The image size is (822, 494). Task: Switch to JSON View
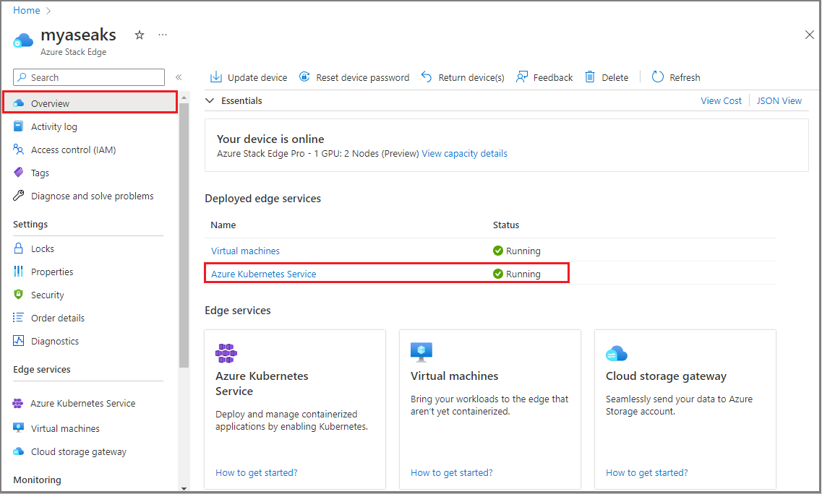(x=779, y=100)
